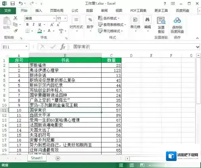Switch to the View (视图) tab
201x168 pixels.
tap(119, 11)
